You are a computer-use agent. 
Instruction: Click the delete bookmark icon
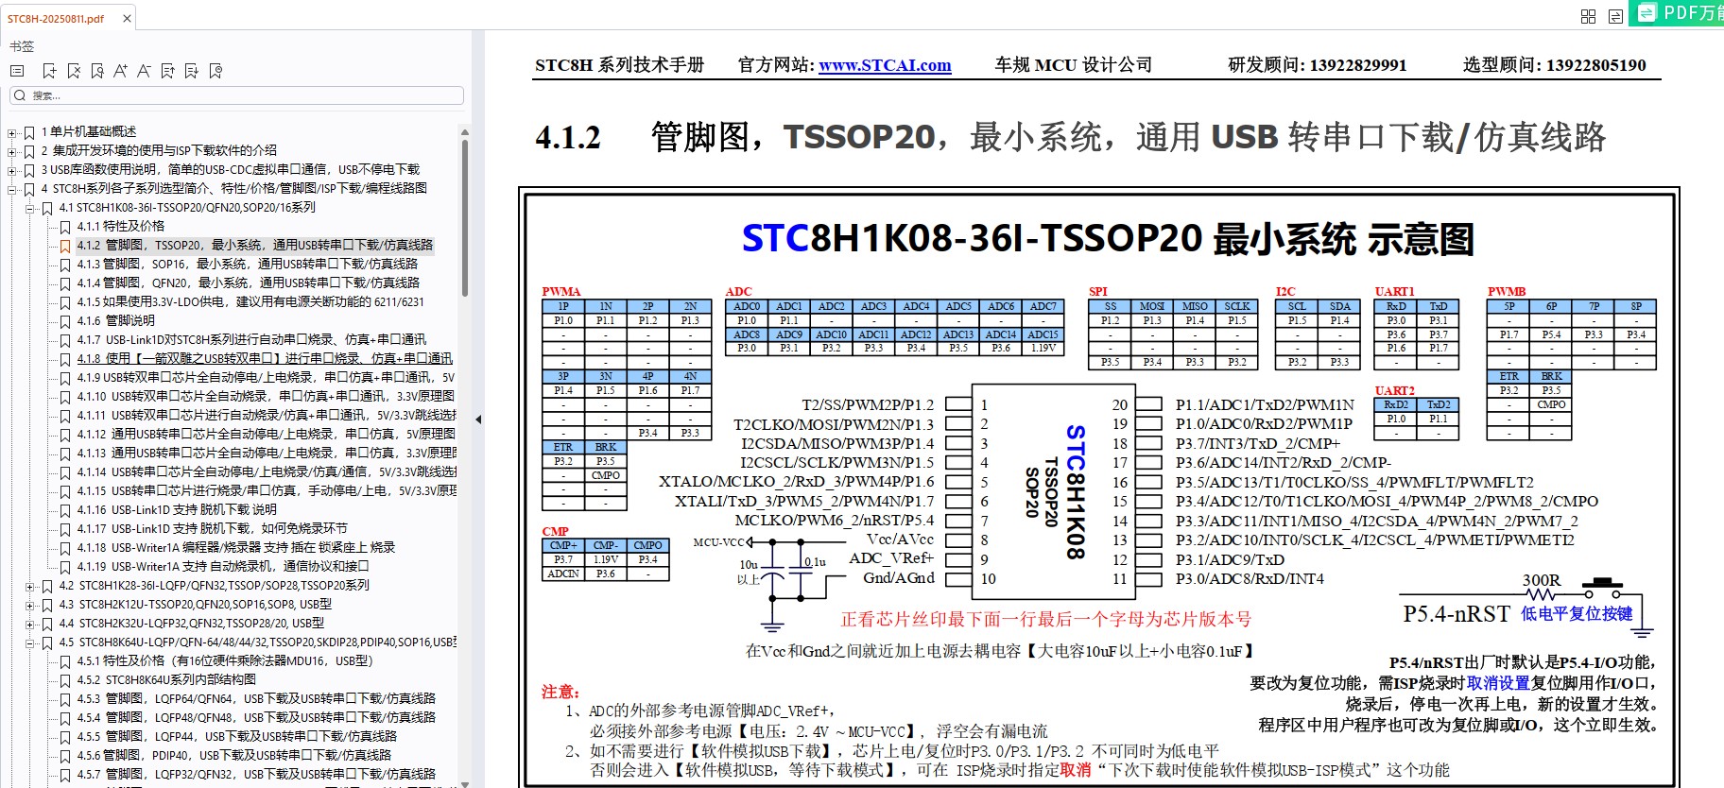[74, 71]
